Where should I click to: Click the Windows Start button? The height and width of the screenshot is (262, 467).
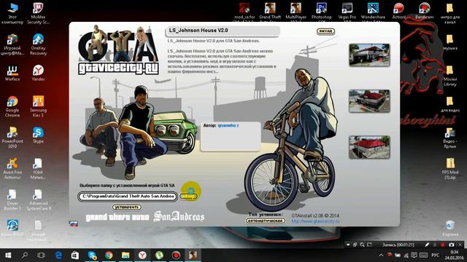[x=8, y=255]
